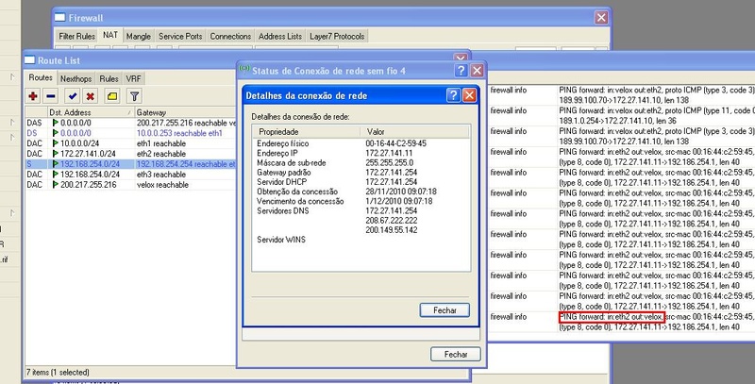This screenshot has width=755, height=384.
Task: Click DNS server 200.149.55.142
Action: (x=392, y=230)
